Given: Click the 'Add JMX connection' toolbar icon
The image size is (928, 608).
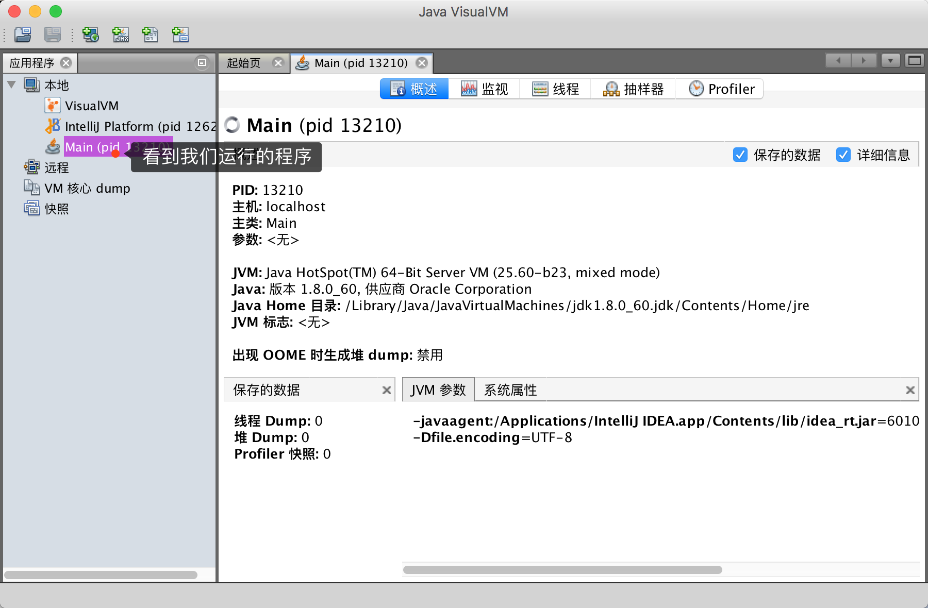Looking at the screenshot, I should click(120, 35).
